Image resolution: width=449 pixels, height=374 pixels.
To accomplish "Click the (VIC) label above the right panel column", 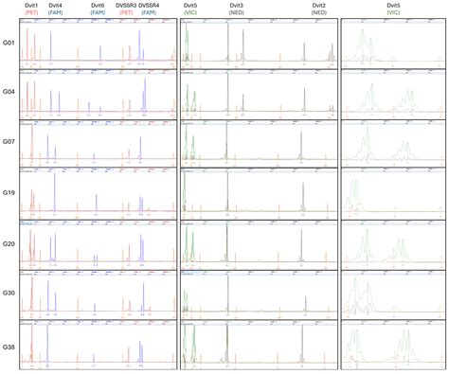I will click(393, 12).
